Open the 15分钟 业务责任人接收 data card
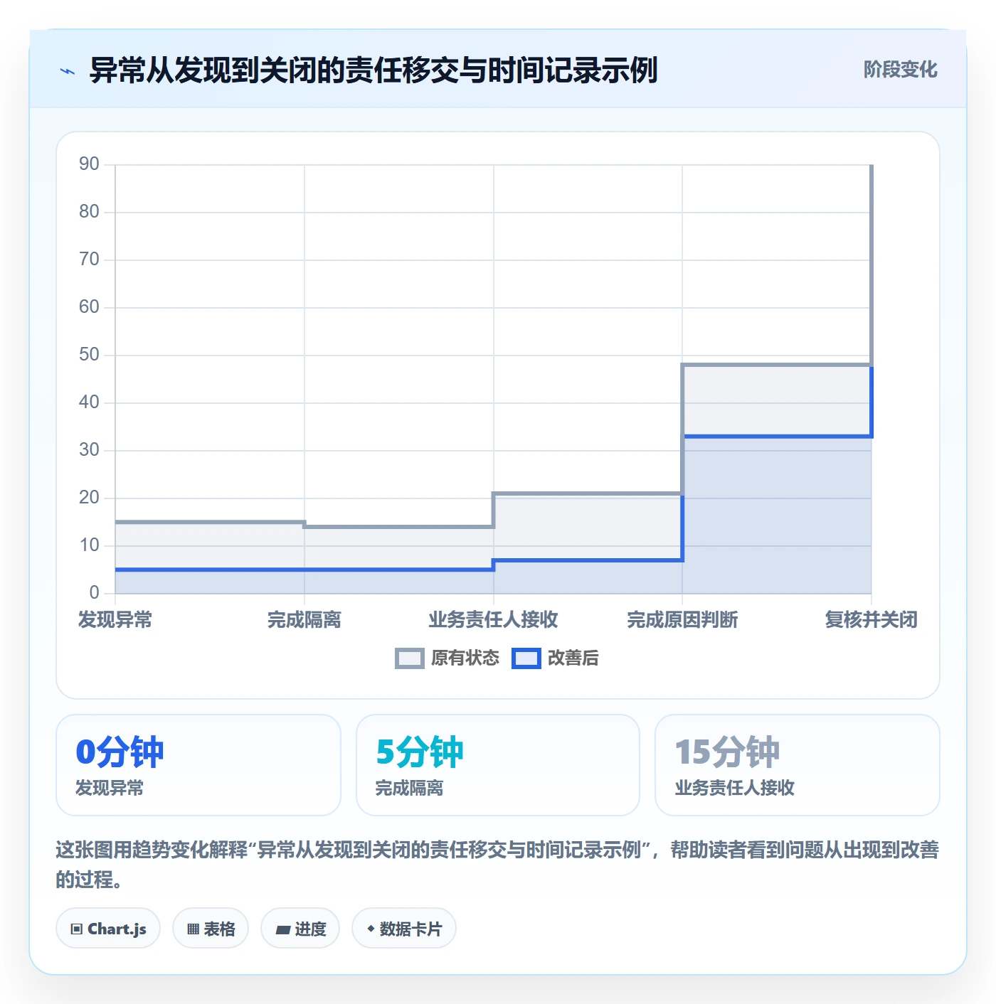 coord(798,765)
